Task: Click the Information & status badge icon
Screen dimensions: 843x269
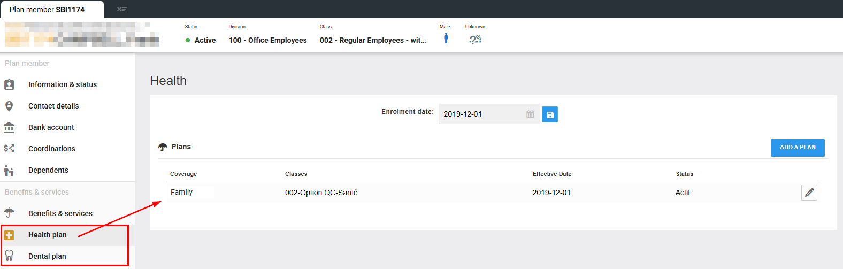Action: pyautogui.click(x=9, y=84)
